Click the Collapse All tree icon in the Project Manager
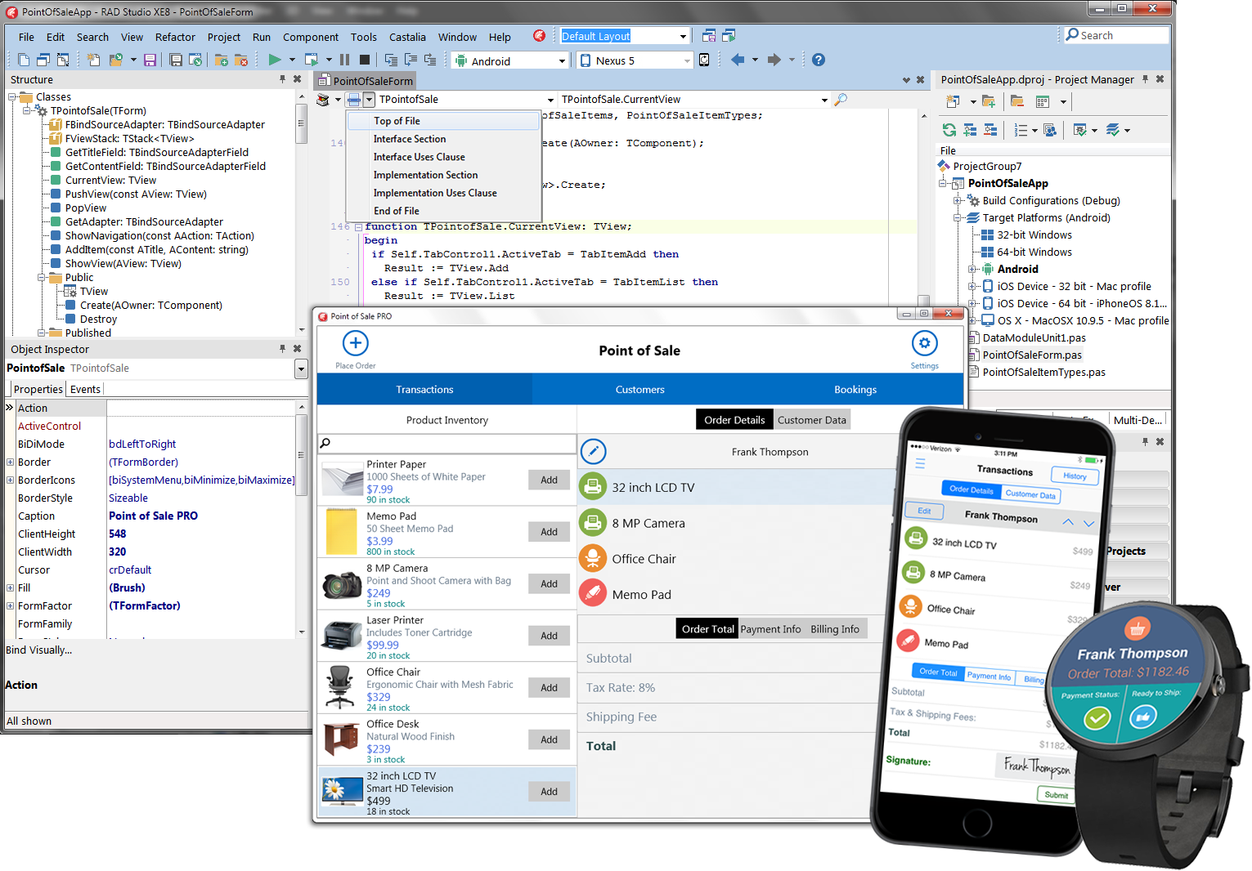 tap(990, 130)
